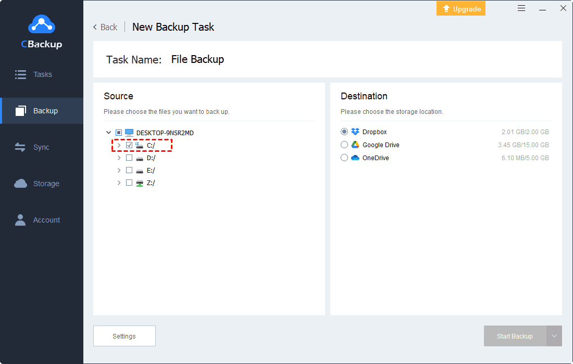Click the DESKTOP-9NSR2MD computer icon
Viewport: 573px width, 364px height.
pyautogui.click(x=129, y=133)
